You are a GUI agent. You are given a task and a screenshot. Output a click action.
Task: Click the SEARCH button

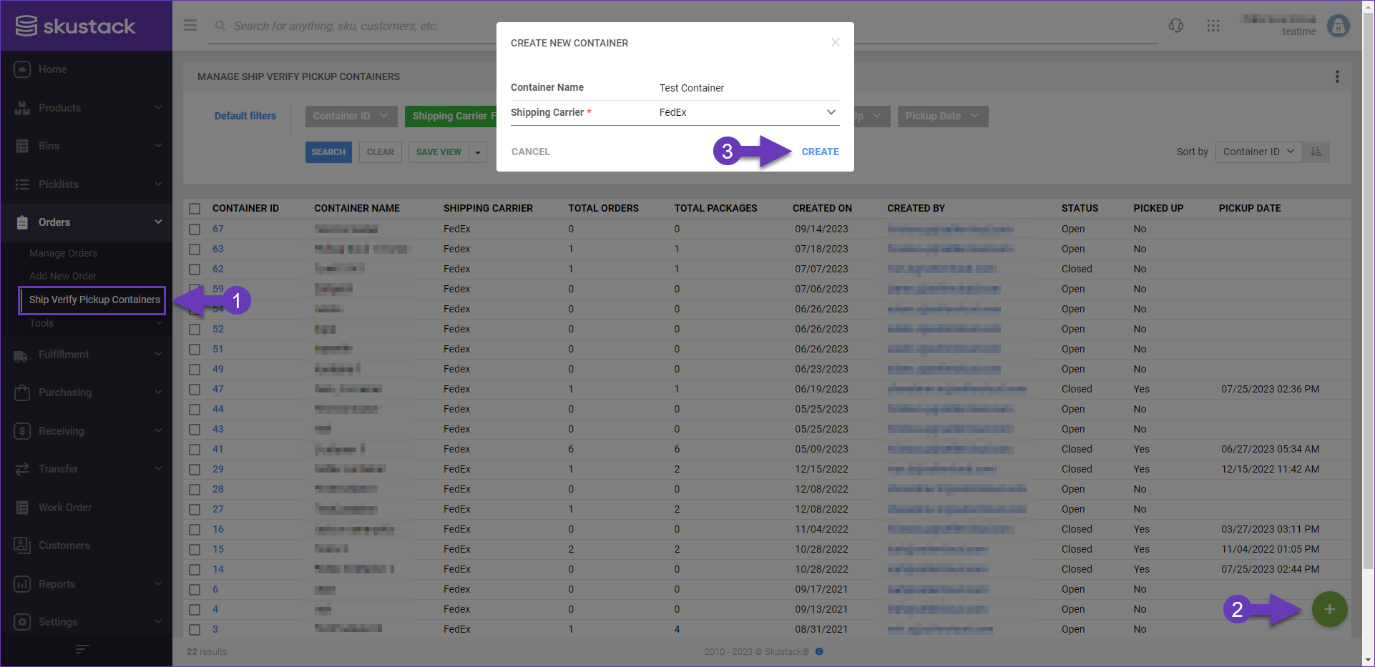(328, 152)
